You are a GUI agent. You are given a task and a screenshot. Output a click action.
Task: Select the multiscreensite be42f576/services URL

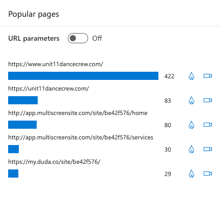80,137
